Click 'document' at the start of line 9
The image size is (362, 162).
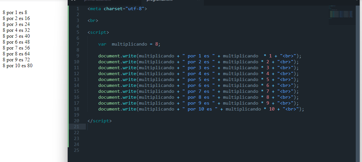tap(109, 56)
